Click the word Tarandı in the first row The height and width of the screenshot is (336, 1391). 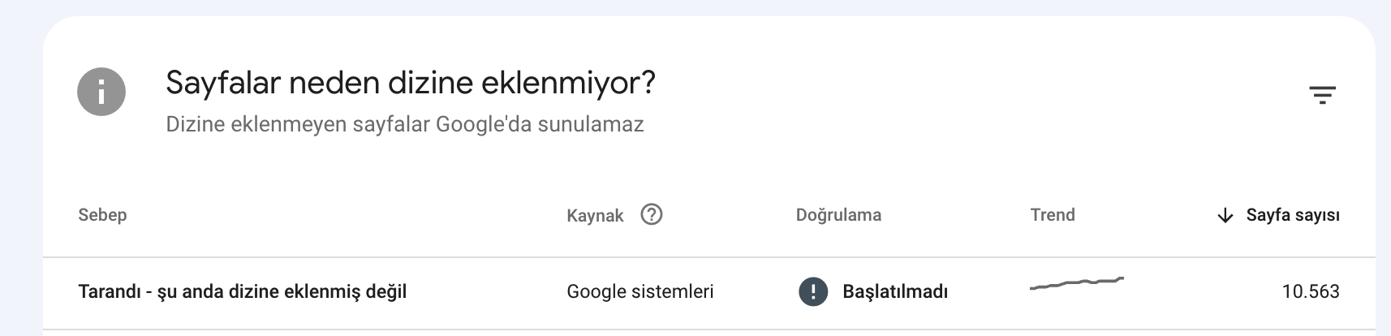[110, 291]
